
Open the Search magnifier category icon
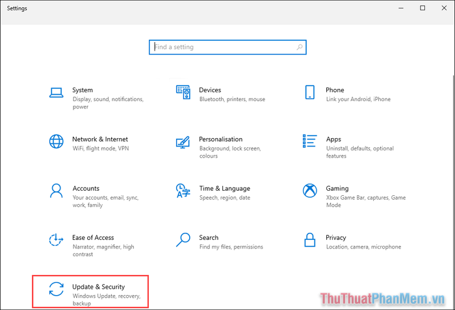pos(183,240)
